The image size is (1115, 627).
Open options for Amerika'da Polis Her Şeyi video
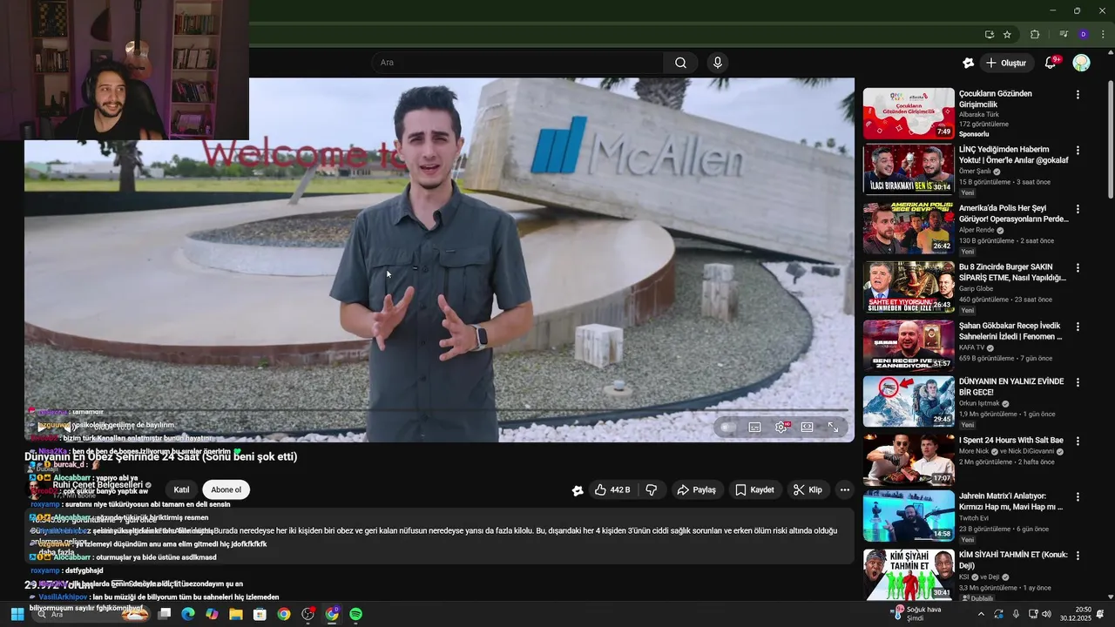(1078, 209)
